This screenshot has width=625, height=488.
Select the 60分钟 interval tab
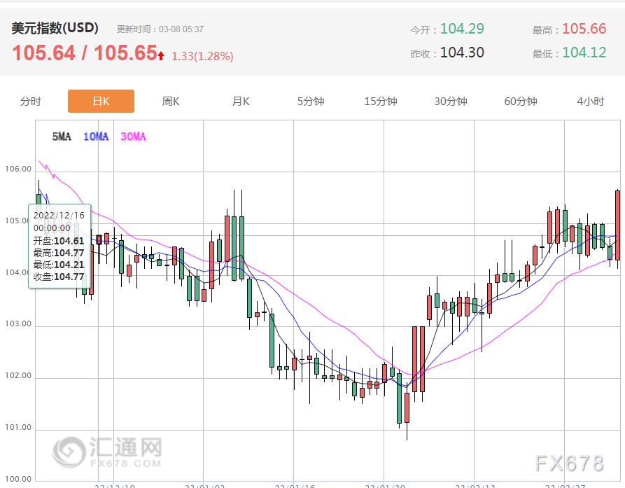point(521,102)
